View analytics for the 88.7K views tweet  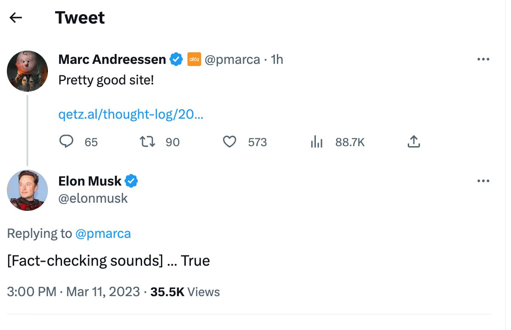[317, 142]
